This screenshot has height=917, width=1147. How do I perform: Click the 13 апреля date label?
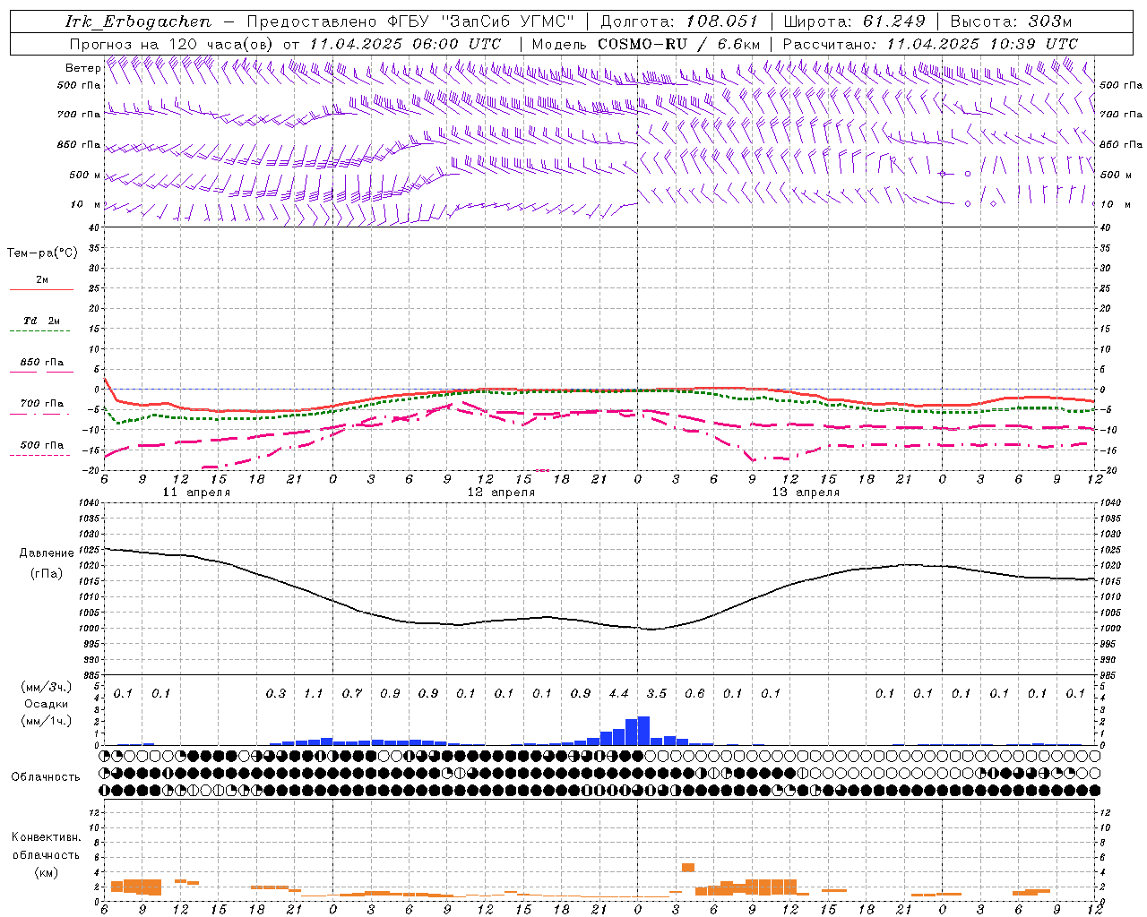tap(806, 493)
